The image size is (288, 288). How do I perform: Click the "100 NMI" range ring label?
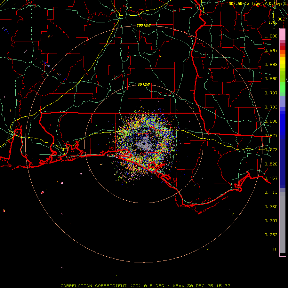coord(144,25)
